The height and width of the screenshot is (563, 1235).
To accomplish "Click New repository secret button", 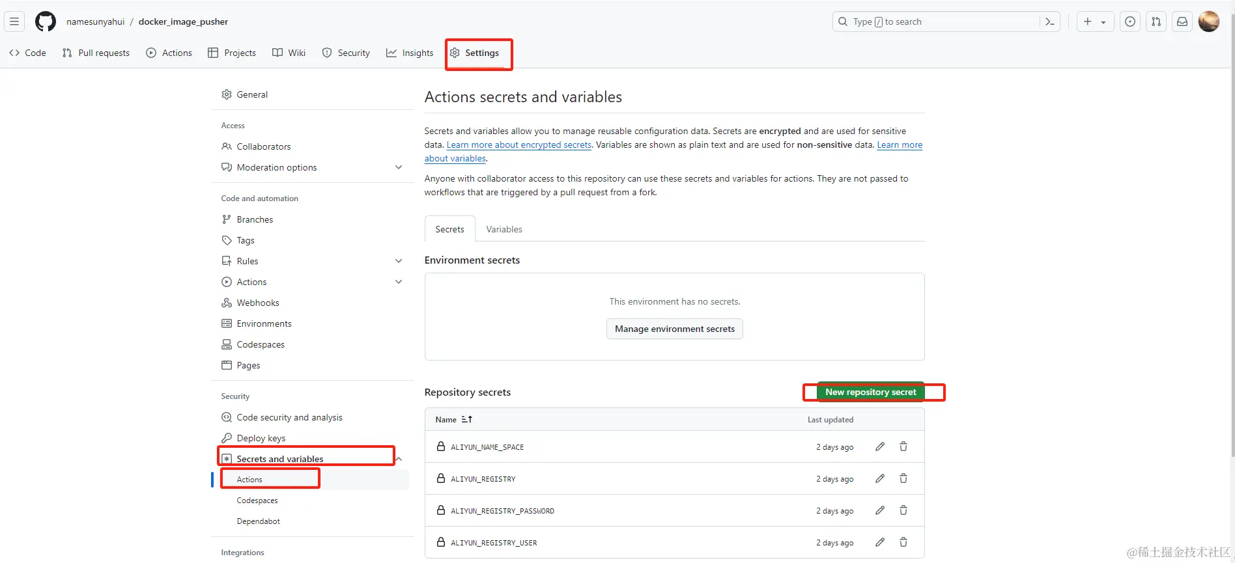I will (x=870, y=392).
